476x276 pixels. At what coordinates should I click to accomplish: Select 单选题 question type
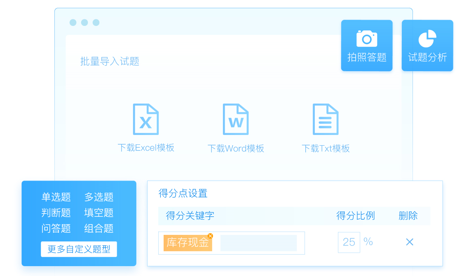tap(56, 197)
